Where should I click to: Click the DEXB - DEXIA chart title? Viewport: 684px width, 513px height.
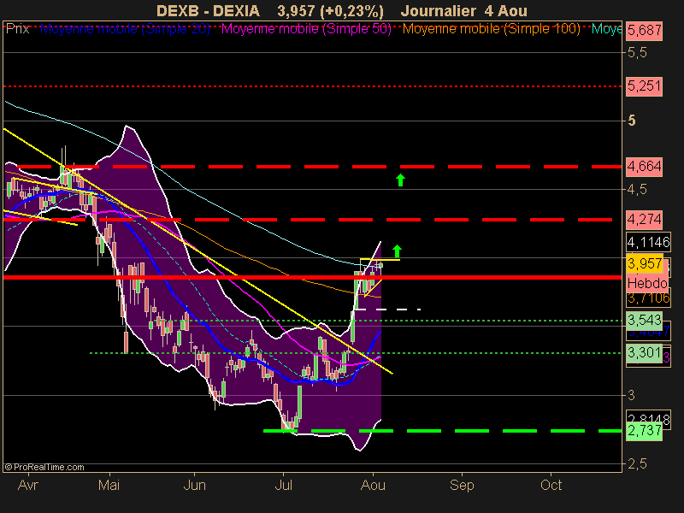tap(208, 10)
